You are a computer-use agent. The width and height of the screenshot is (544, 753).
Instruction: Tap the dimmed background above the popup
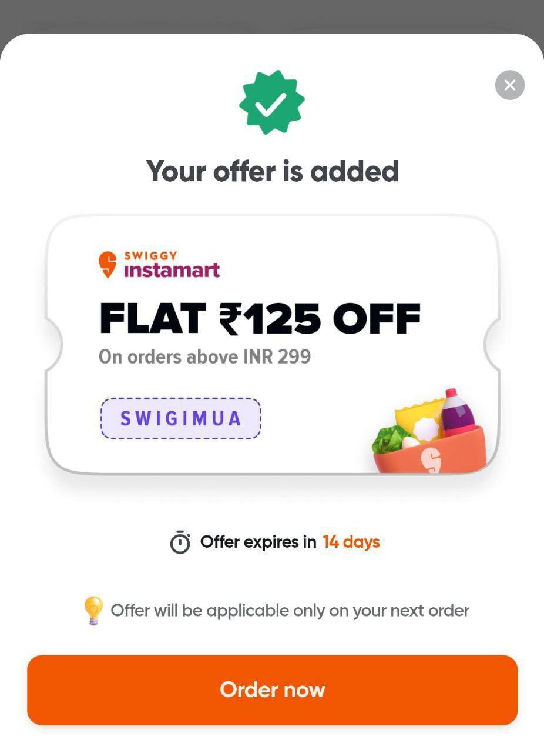(272, 15)
